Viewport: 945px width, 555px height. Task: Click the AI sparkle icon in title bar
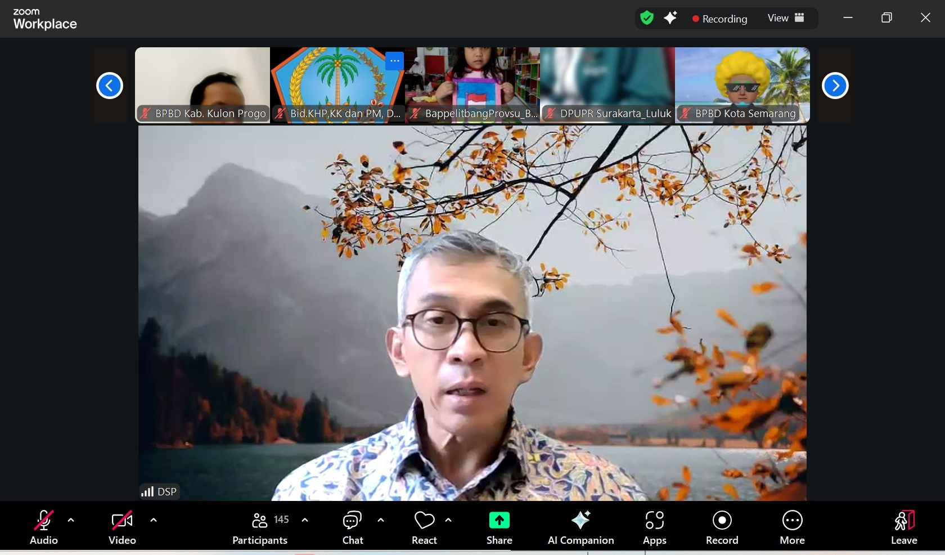[x=670, y=18]
